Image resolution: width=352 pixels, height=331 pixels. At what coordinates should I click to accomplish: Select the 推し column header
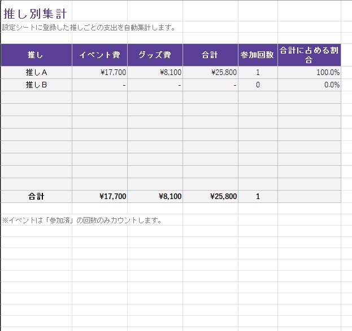pyautogui.click(x=36, y=55)
